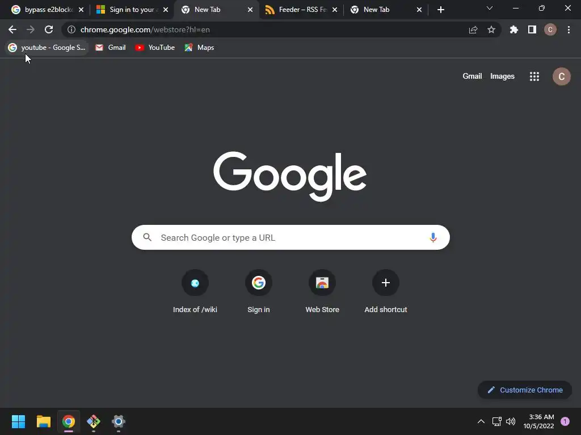This screenshot has width=581, height=435.
Task: Click the forward navigation arrow
Action: click(x=31, y=29)
